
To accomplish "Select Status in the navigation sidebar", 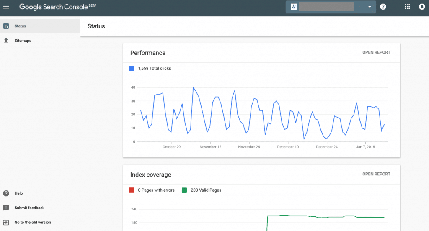I will 20,26.
